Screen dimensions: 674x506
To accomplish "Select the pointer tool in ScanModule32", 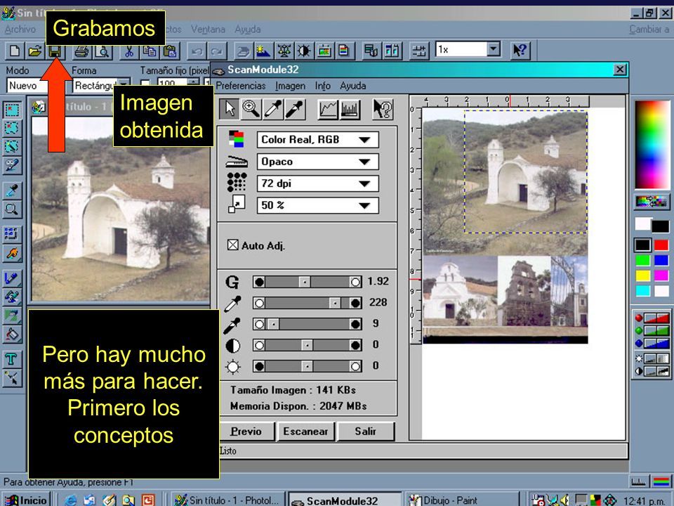I will [230, 110].
